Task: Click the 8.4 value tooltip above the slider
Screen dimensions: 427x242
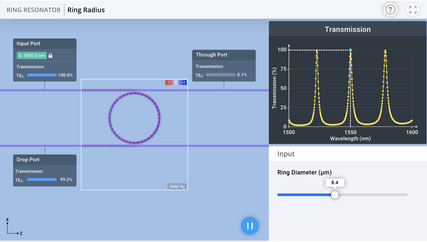Action: click(335, 183)
